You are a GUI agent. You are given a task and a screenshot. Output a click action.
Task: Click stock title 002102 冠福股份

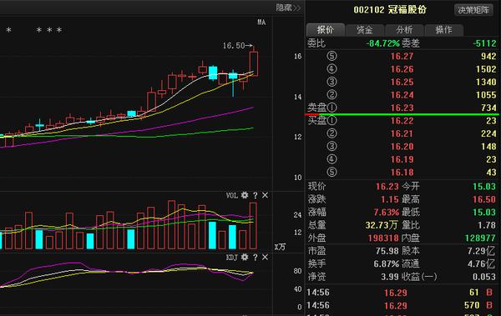[390, 9]
